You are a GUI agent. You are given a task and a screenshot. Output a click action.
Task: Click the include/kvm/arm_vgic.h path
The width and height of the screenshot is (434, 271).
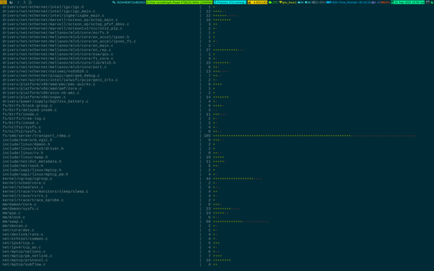[27, 139]
